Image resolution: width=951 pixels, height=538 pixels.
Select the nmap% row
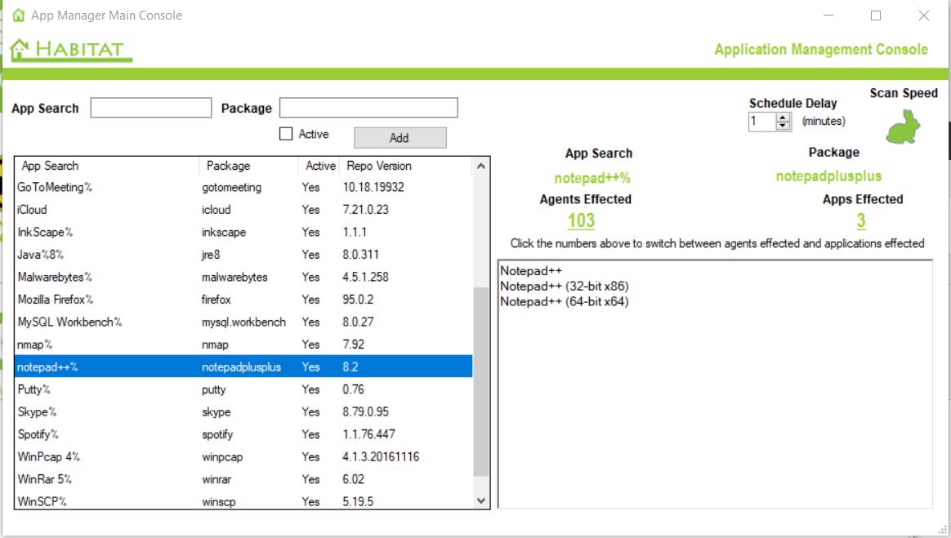click(243, 345)
